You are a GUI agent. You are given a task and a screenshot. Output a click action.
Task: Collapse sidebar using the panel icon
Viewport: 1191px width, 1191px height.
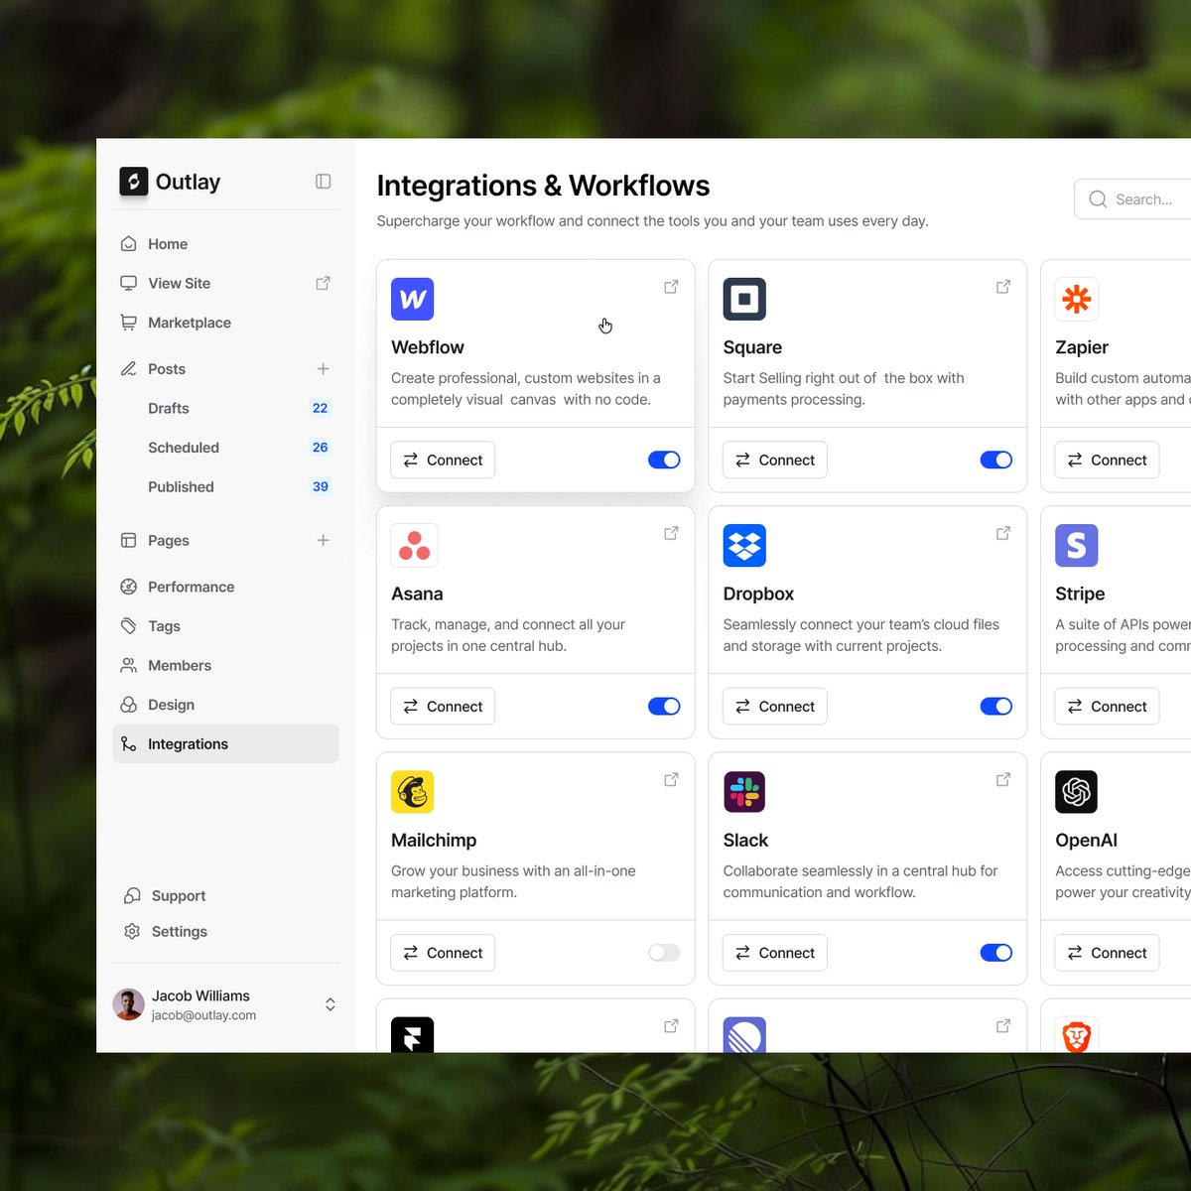(323, 182)
